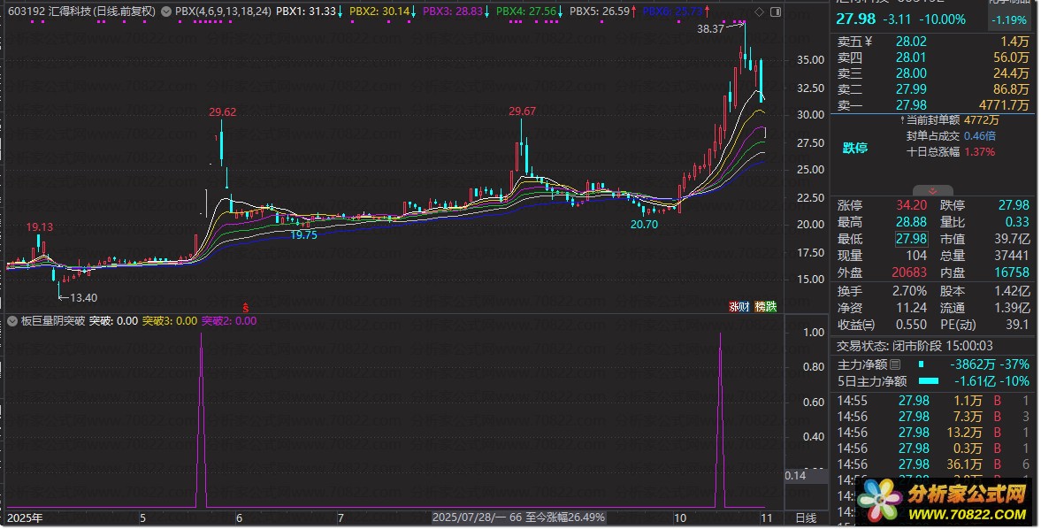The image size is (1041, 529).
Task: Click the 当前封单额 4772万 line
Action: click(x=950, y=120)
